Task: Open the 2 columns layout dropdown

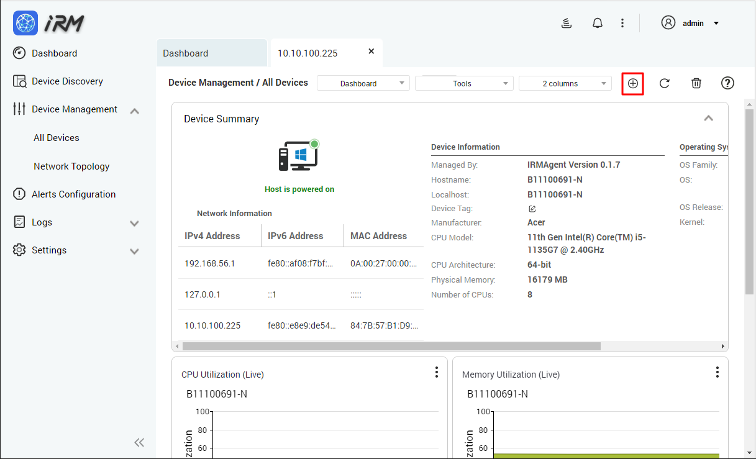Action: click(x=565, y=83)
